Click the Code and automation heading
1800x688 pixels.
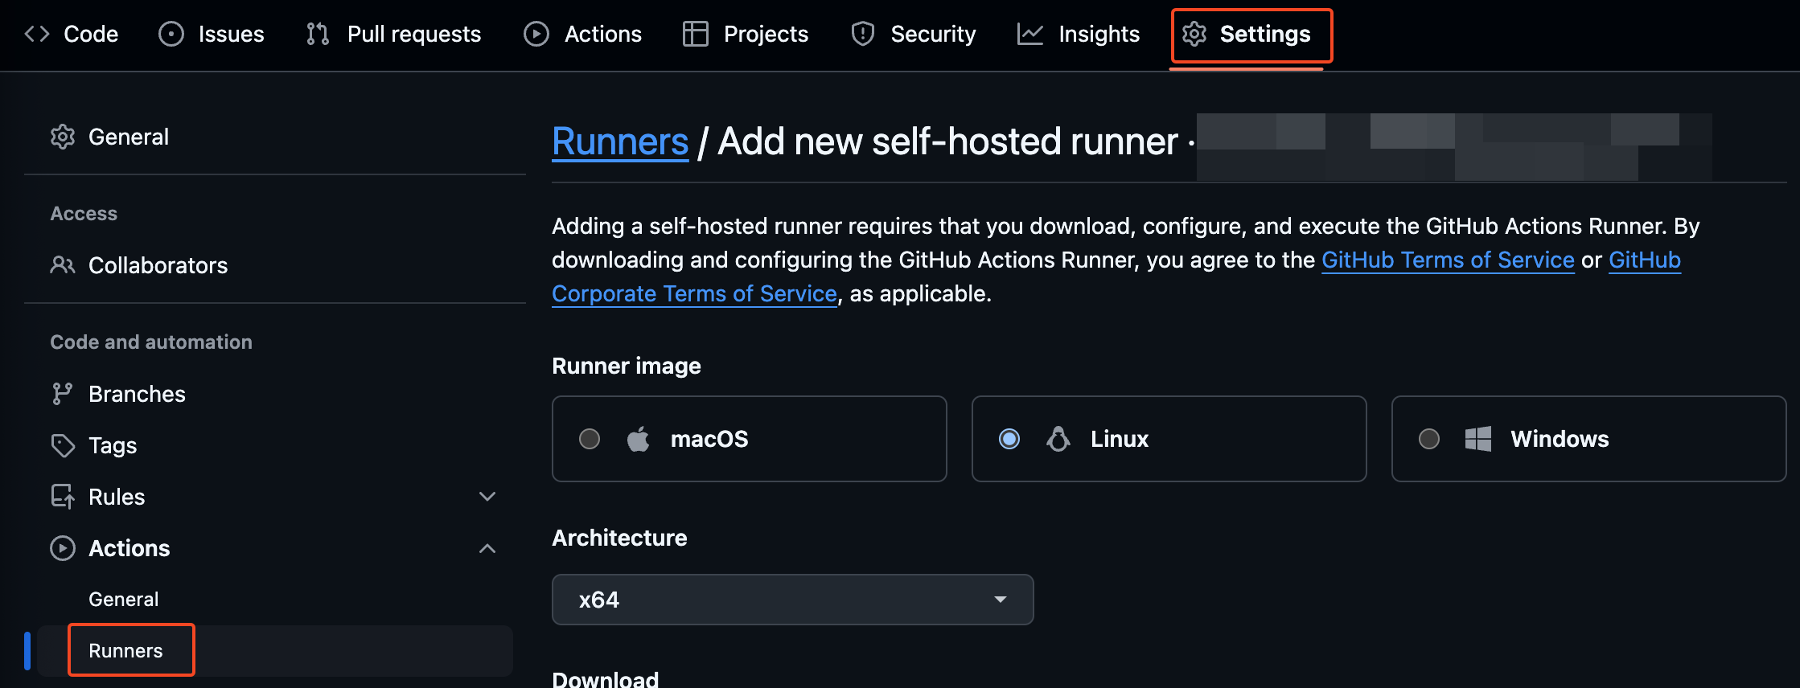pyautogui.click(x=151, y=342)
